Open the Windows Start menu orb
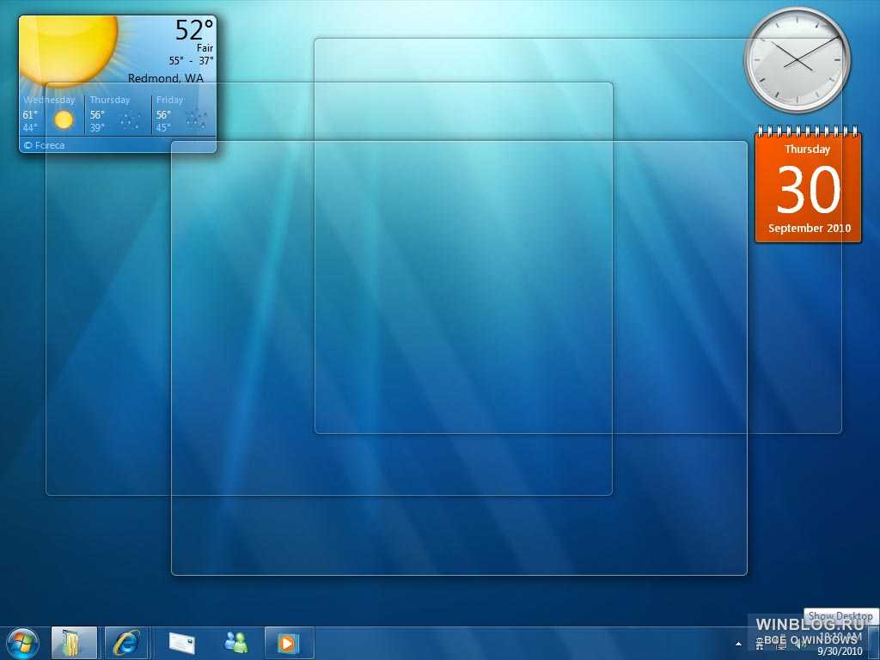The width and height of the screenshot is (880, 660). (x=22, y=642)
